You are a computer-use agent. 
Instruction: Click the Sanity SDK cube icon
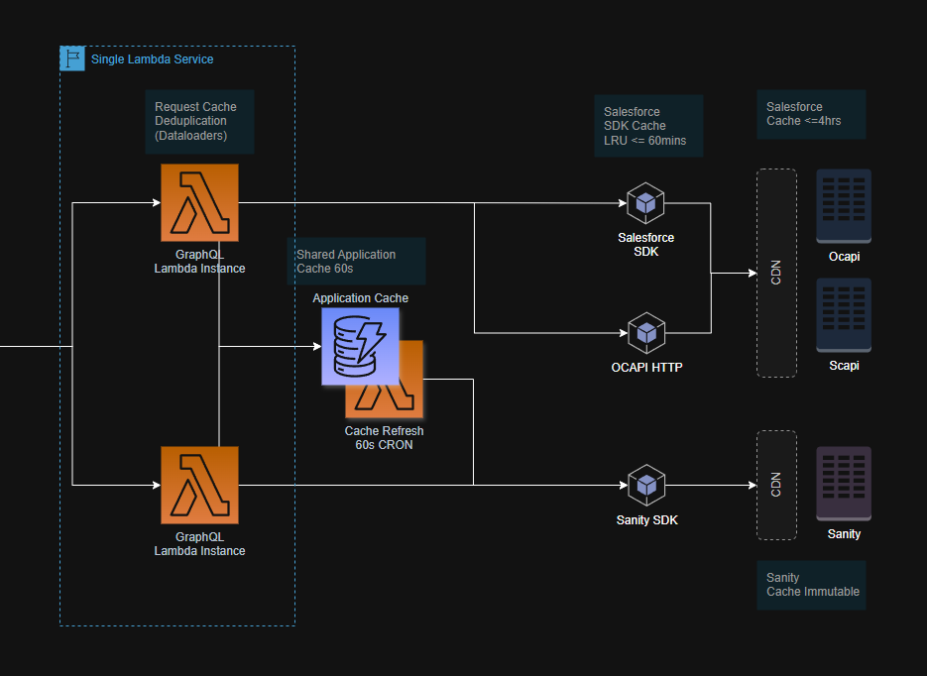tap(645, 485)
